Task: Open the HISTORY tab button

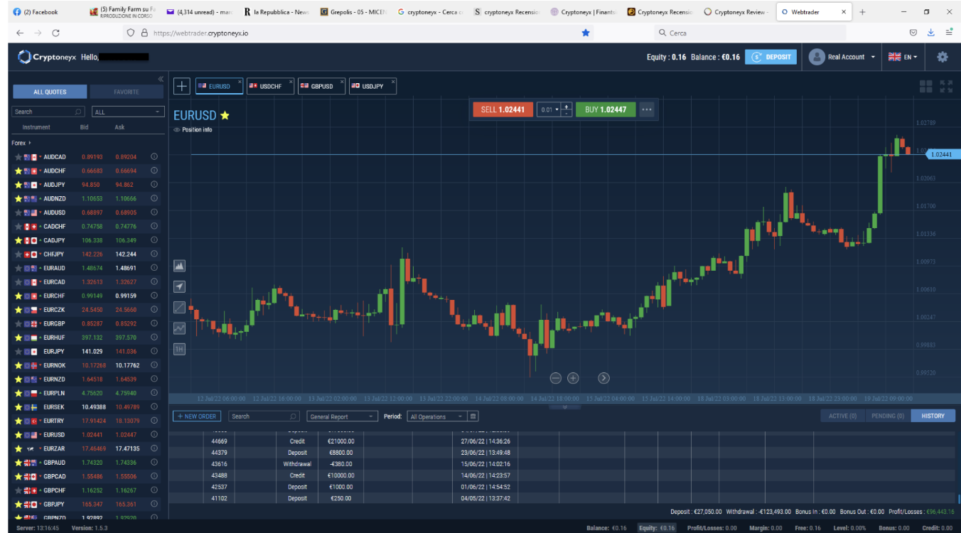Action: [x=933, y=416]
